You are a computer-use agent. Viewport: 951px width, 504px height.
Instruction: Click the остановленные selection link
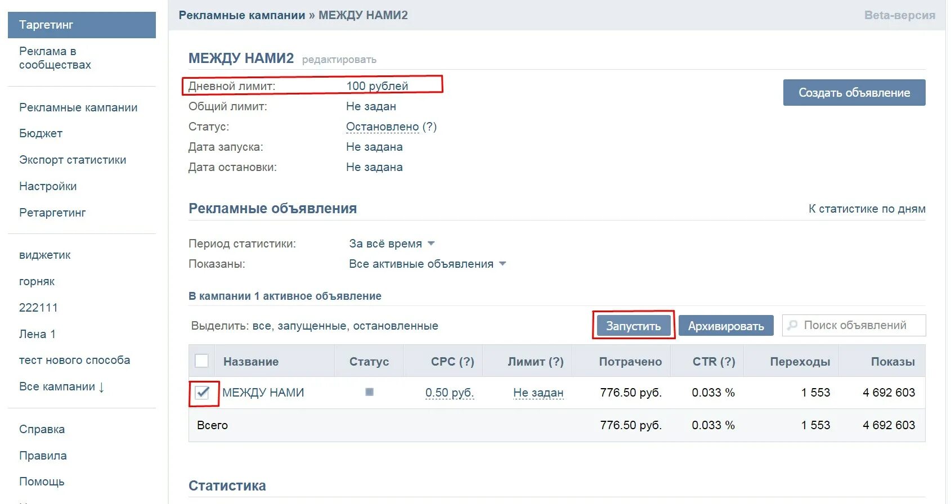(x=396, y=326)
